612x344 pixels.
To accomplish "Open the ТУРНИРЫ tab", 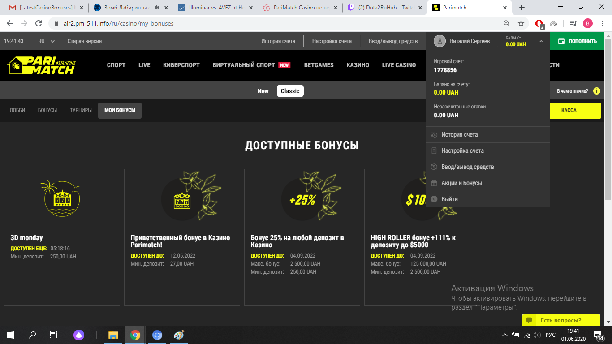I will coord(81,110).
